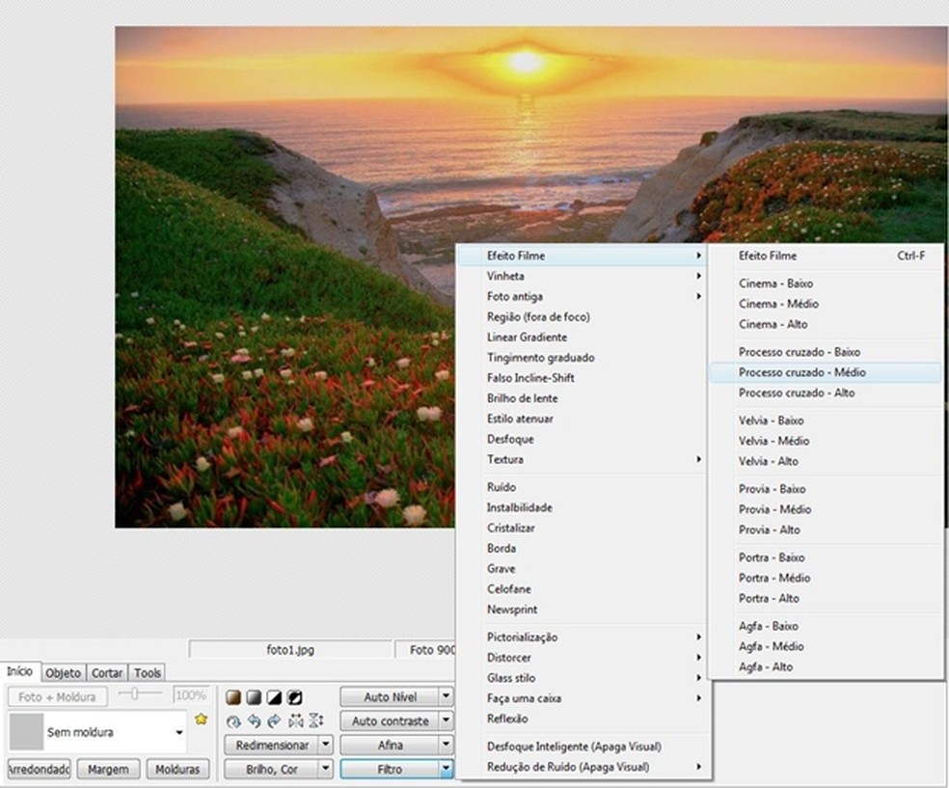
Task: Rotate image 90 degrees clockwise
Action: click(274, 721)
